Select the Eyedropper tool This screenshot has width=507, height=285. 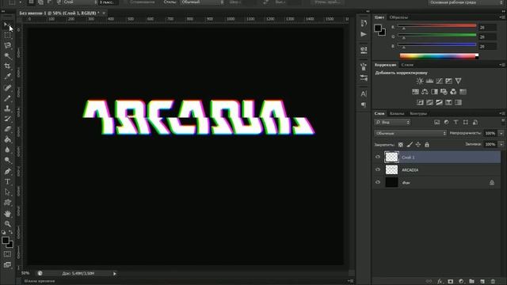pos(7,77)
